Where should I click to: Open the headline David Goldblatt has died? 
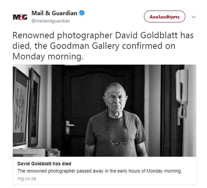click(x=44, y=164)
